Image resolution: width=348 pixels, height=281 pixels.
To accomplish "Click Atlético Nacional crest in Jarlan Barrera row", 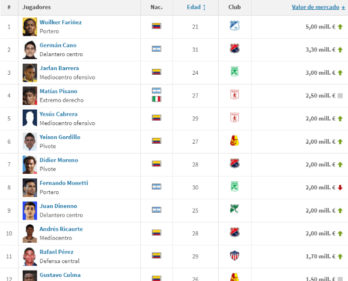I will [234, 72].
